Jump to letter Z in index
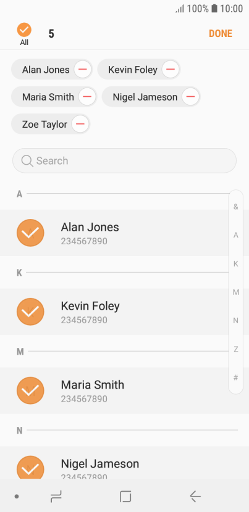Image resolution: width=249 pixels, height=512 pixels. tap(235, 349)
